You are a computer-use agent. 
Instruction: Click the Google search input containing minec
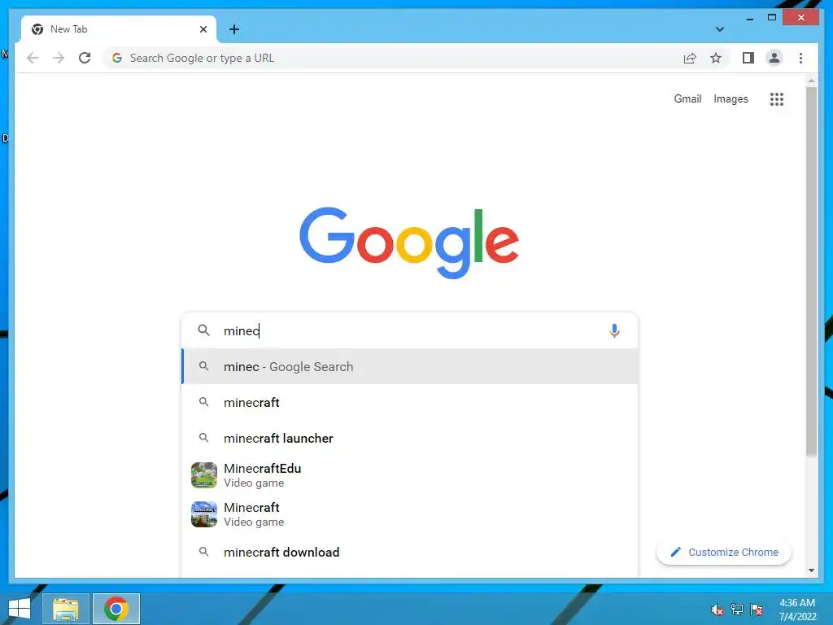409,330
